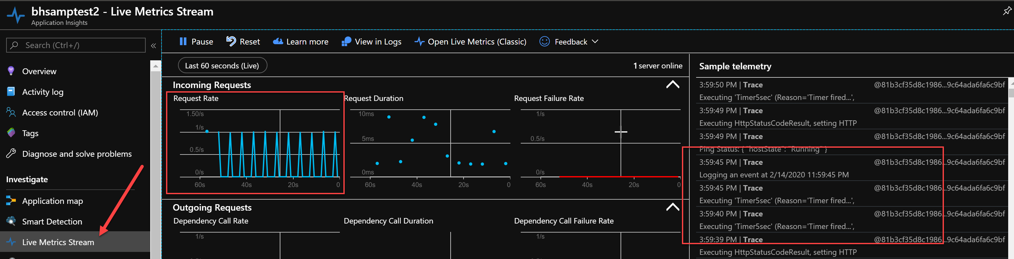The image size is (1014, 259).
Task: Collapse the Outgoing Requests section
Action: pos(672,207)
